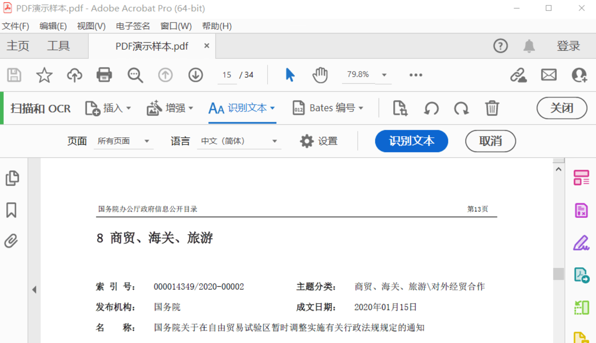Click the date text 2020年01月15日

pos(386,307)
